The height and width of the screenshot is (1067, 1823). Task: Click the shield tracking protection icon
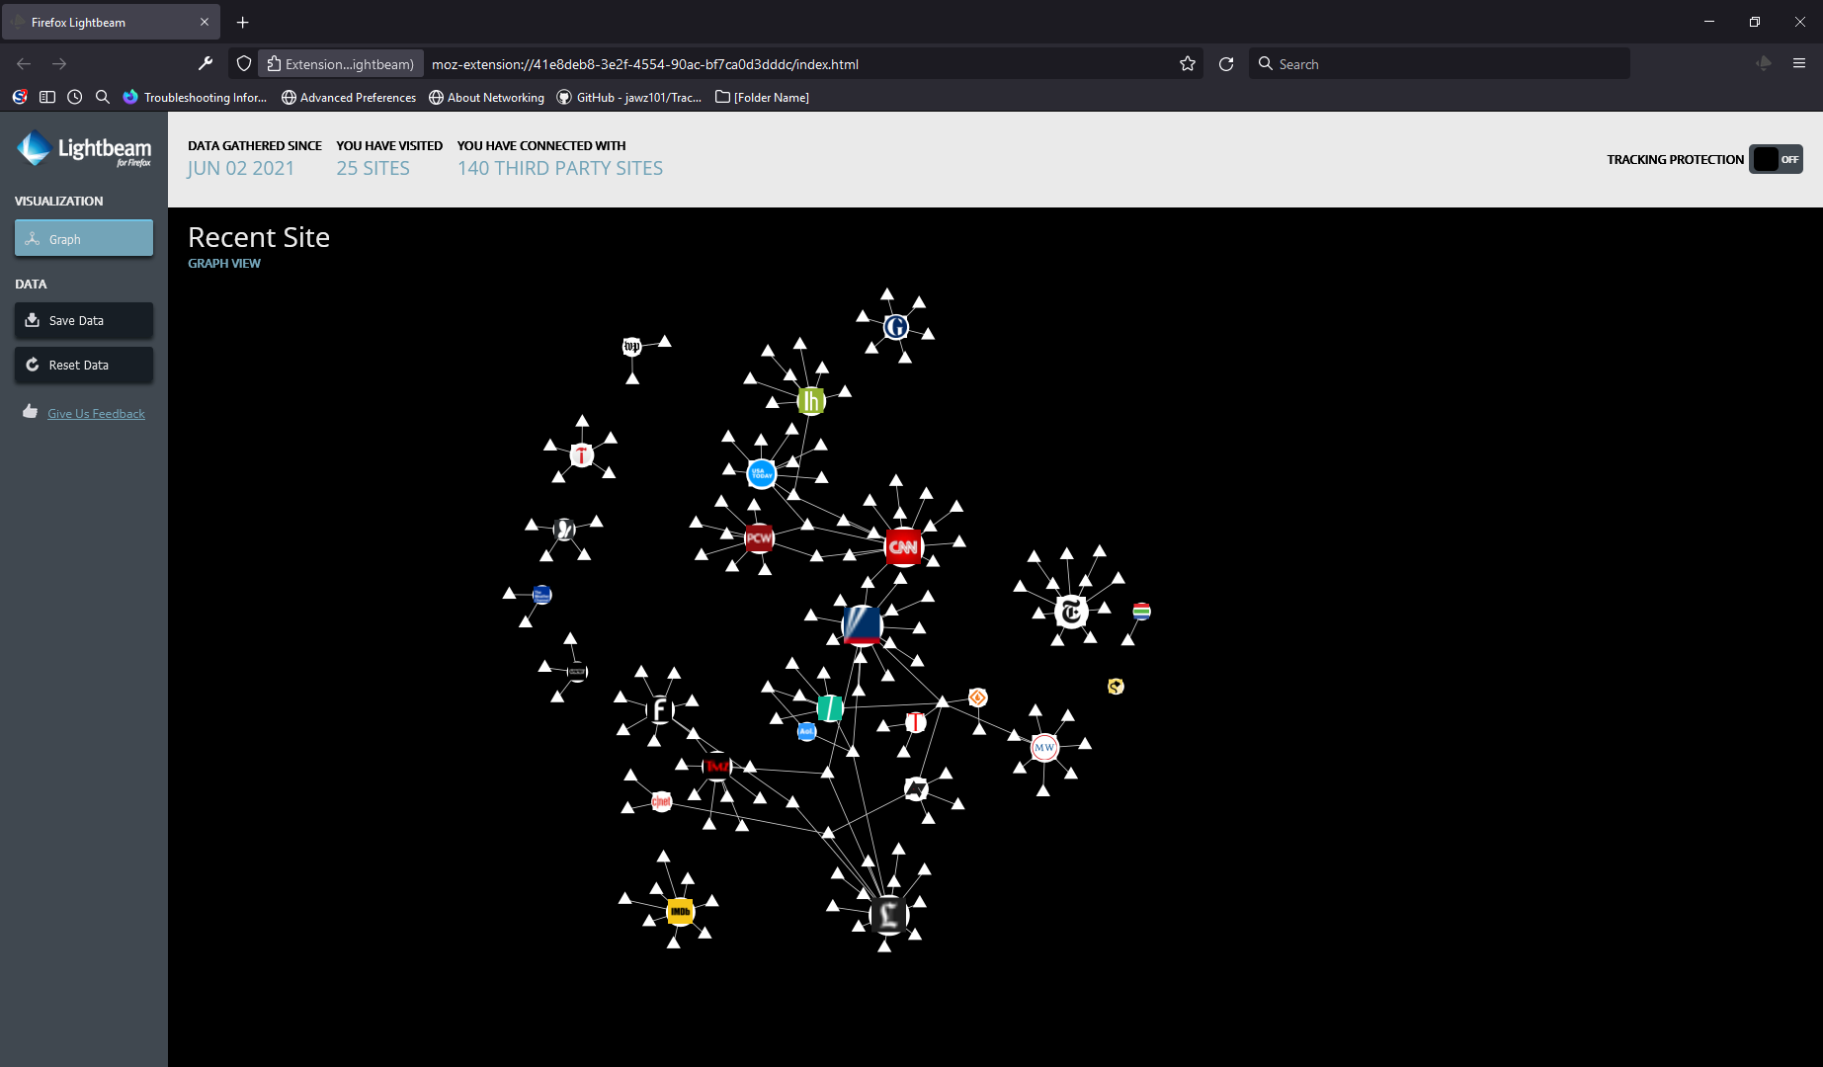tap(244, 64)
